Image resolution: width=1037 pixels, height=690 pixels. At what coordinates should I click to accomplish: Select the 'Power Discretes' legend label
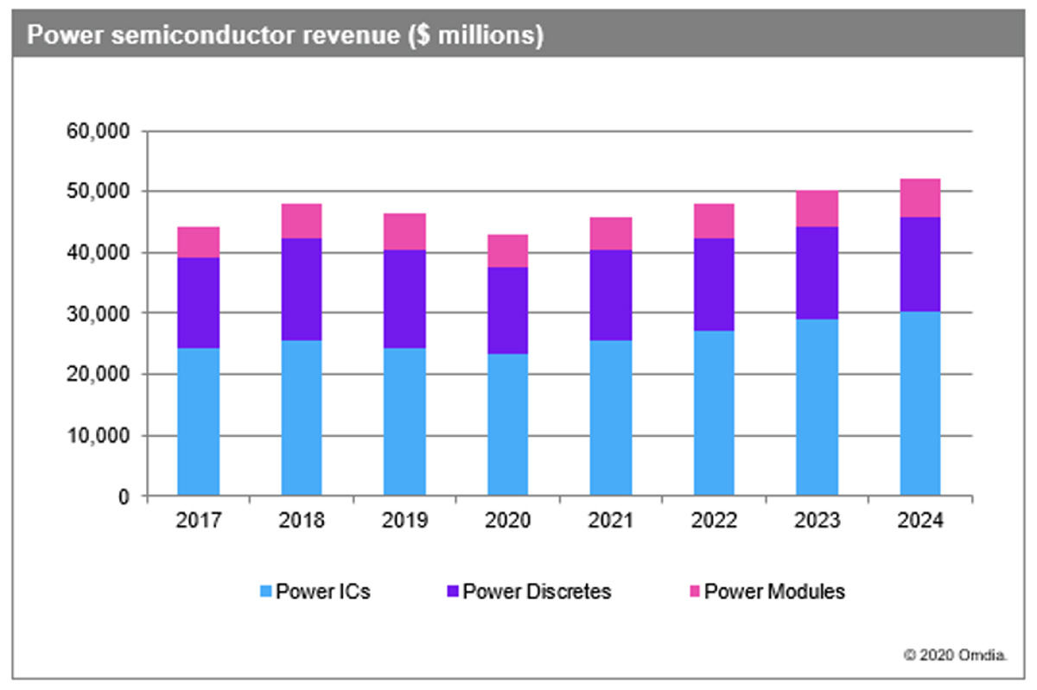click(537, 592)
